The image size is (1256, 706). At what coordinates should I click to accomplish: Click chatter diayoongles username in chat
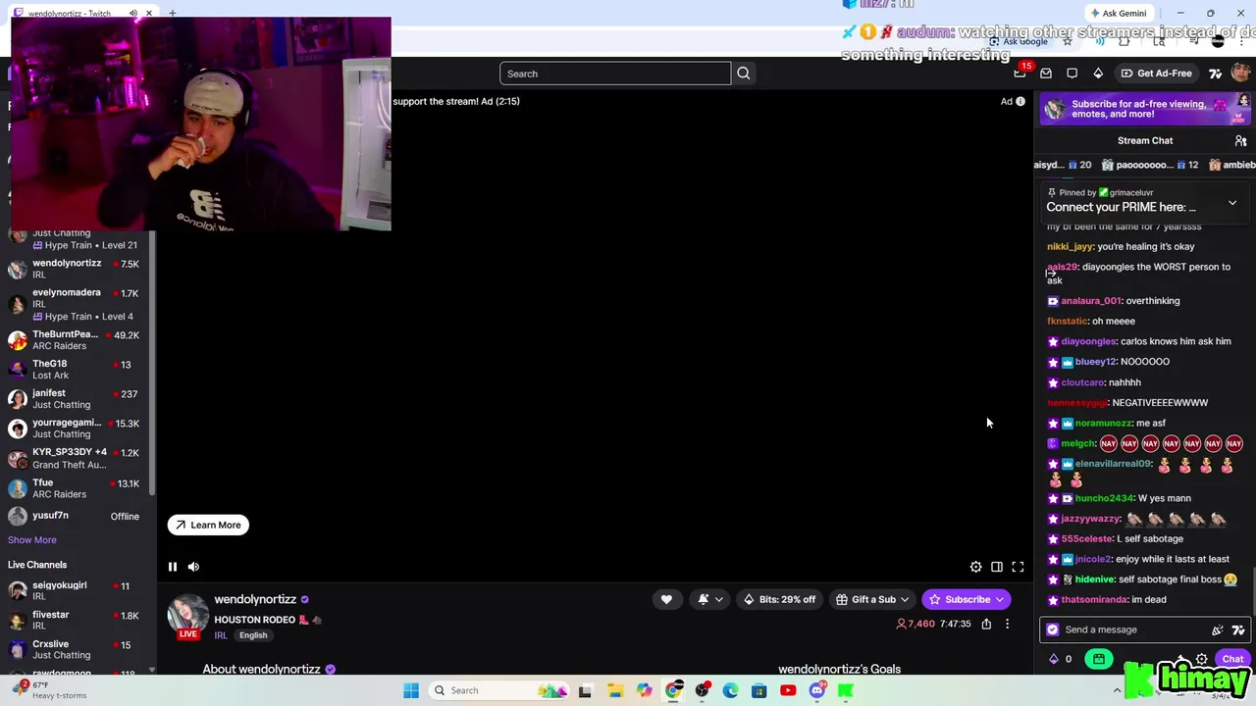coord(1088,341)
